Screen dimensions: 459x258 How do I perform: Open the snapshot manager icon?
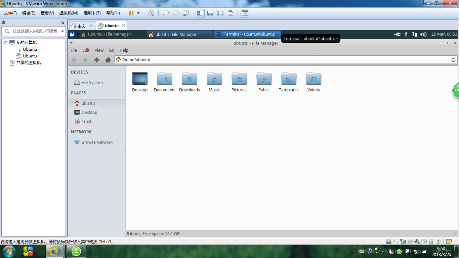(186, 13)
